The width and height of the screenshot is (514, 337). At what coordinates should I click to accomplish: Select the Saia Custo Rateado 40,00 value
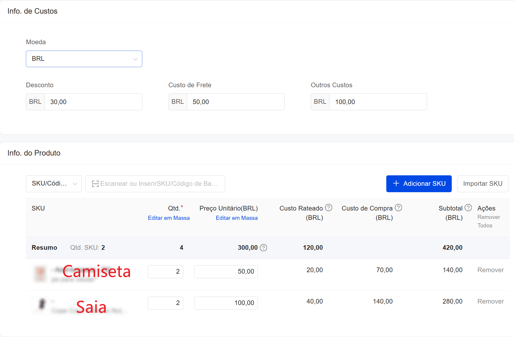(x=314, y=302)
